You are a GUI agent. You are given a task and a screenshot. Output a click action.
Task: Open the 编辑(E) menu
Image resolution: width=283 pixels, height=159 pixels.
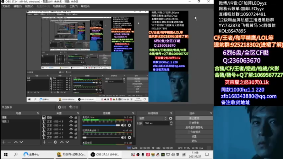[x=17, y=6]
